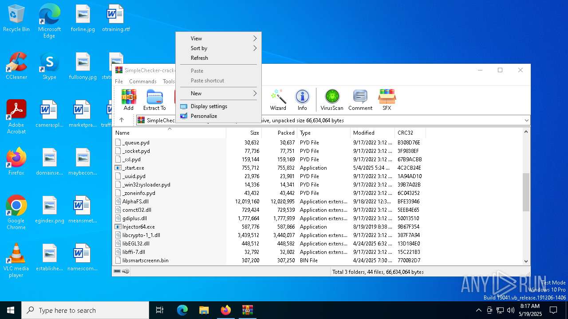Open File Explorer from taskbar
568x319 pixels.
(204, 310)
